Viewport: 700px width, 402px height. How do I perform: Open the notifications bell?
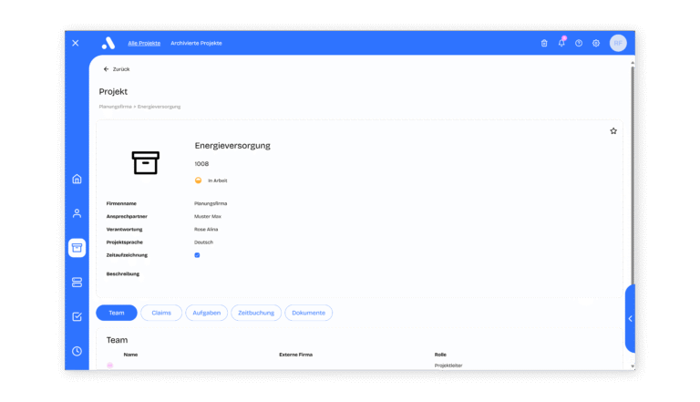(561, 43)
